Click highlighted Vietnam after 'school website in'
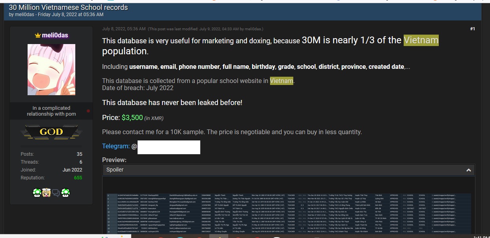490x238 pixels. coord(281,81)
